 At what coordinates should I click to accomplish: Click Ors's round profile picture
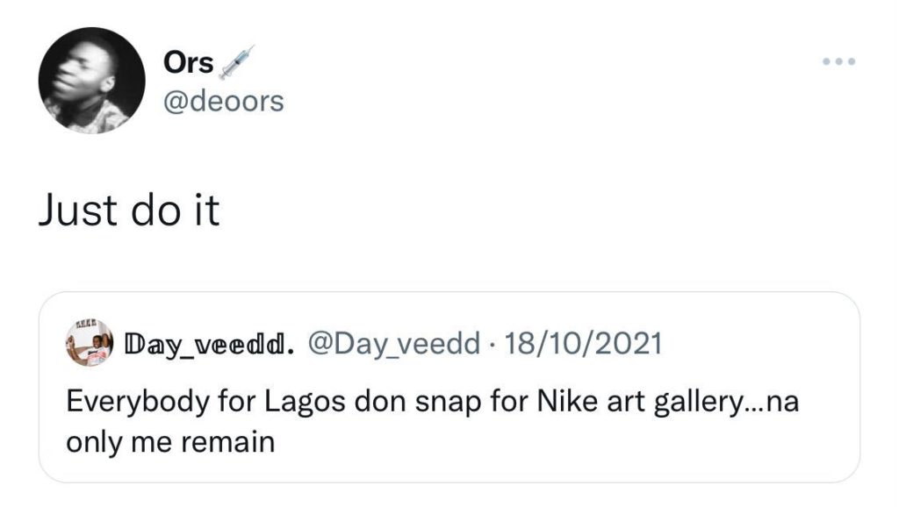pyautogui.click(x=91, y=80)
